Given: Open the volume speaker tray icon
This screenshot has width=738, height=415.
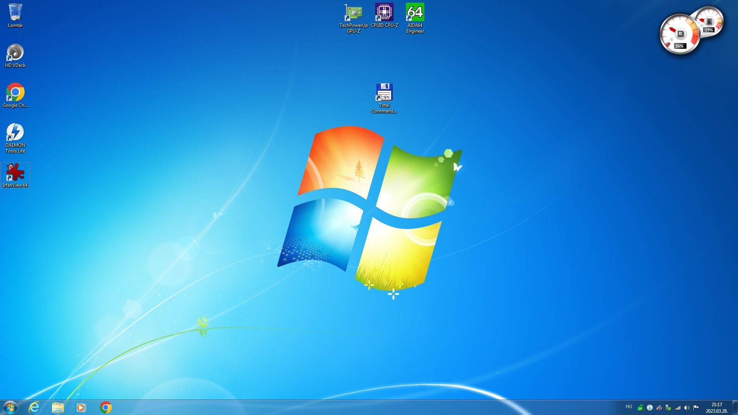Looking at the screenshot, I should point(687,408).
